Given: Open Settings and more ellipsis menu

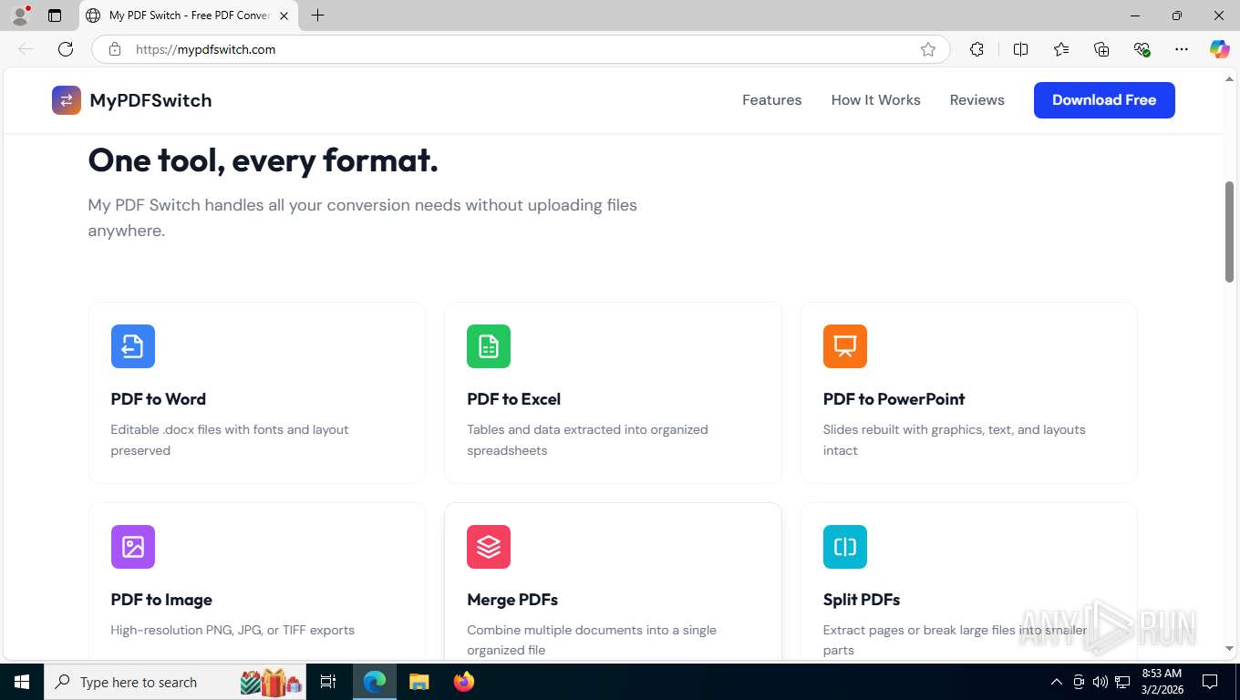Looking at the screenshot, I should [x=1182, y=49].
